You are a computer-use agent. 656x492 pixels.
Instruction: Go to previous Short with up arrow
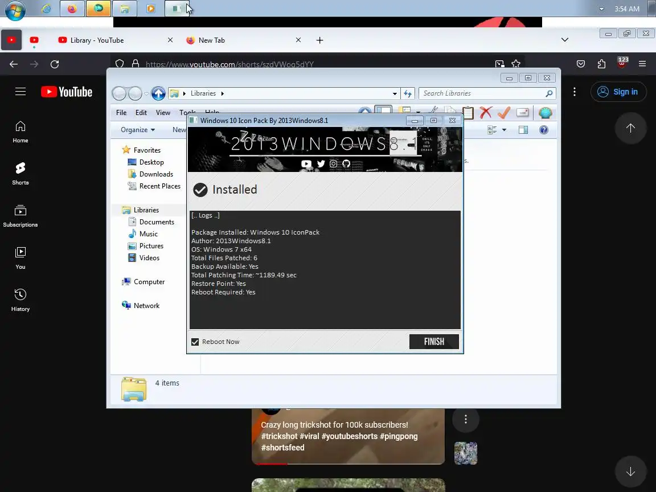point(630,128)
